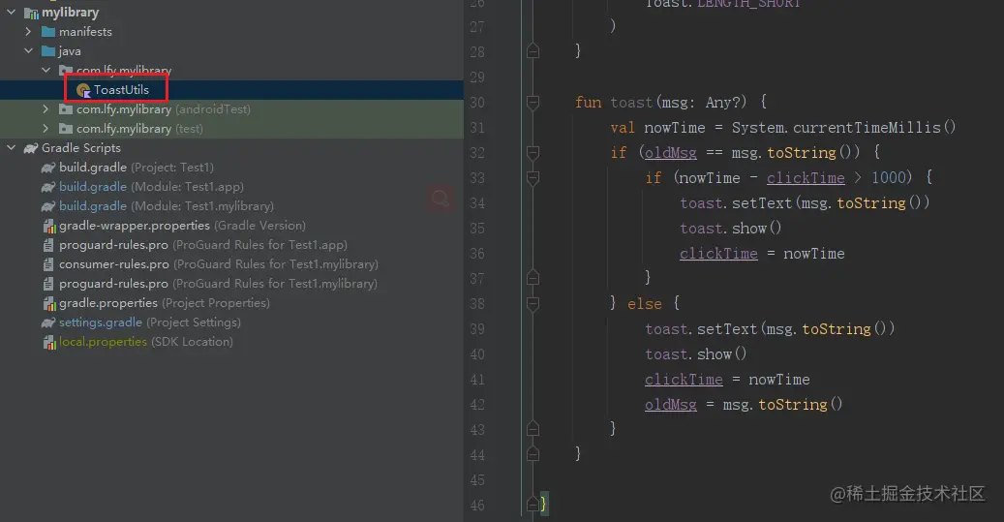
Task: Open build.gradle (Module: Test1.mylibrary)
Action: (167, 205)
